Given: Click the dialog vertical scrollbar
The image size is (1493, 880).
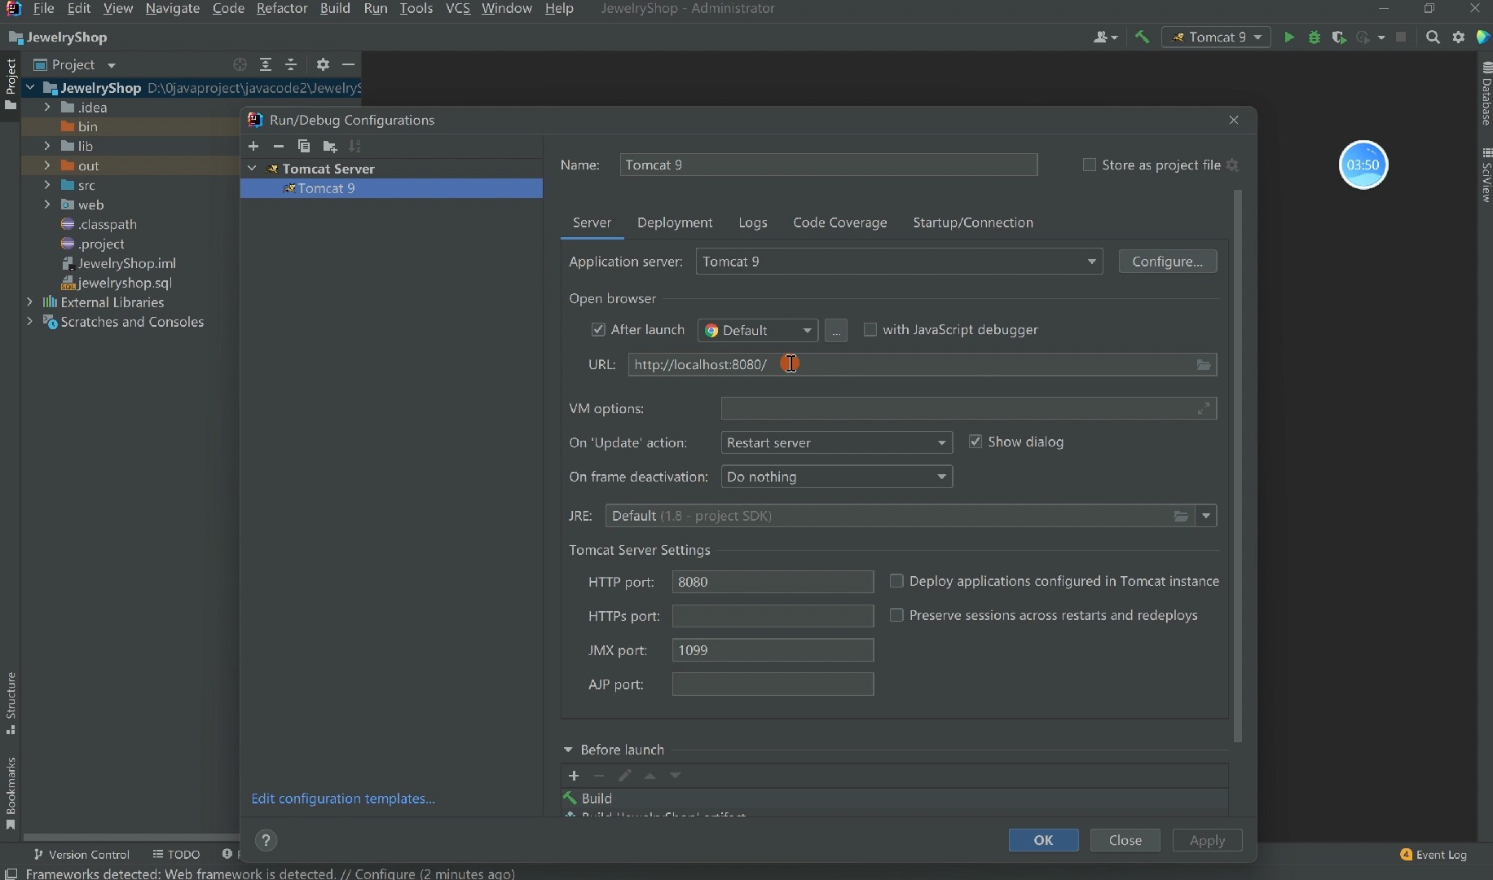Looking at the screenshot, I should pos(1238,466).
